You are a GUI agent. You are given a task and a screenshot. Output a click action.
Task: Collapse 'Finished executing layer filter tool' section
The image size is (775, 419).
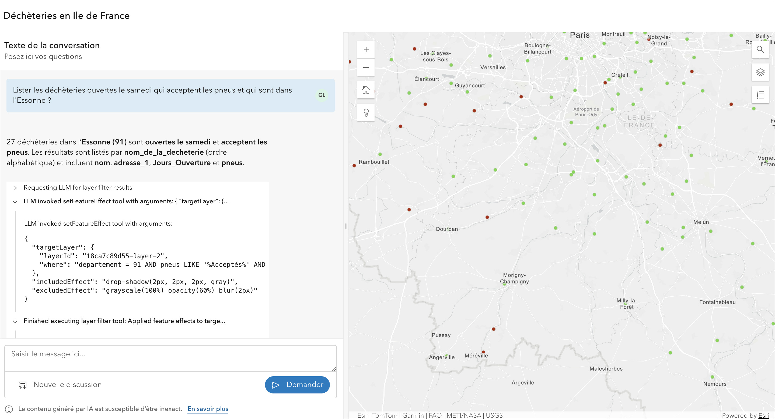click(x=15, y=321)
